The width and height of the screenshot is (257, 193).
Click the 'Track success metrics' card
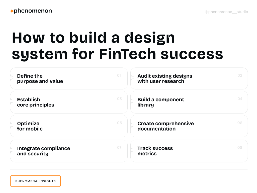coord(189,151)
